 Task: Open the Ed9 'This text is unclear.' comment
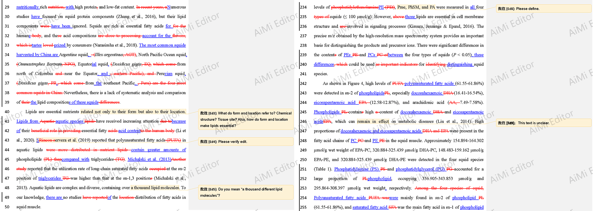[x=543, y=123]
